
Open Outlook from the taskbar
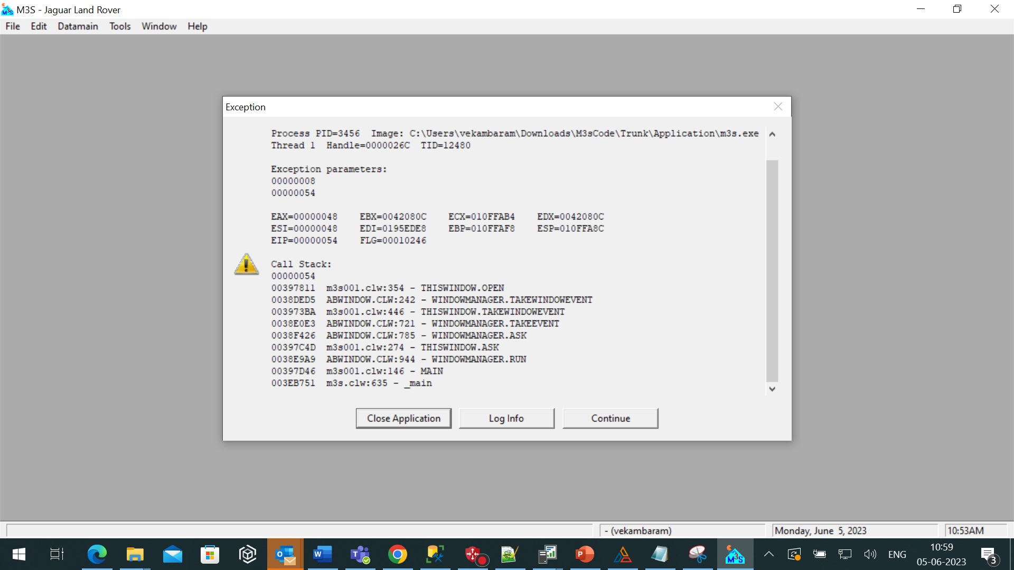pos(285,554)
